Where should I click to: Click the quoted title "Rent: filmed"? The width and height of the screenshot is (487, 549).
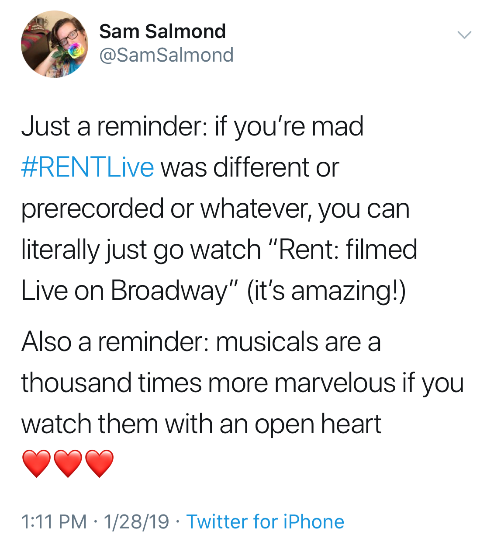[347, 250]
